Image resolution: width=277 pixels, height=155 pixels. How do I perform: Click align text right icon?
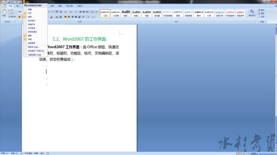tap(72, 17)
